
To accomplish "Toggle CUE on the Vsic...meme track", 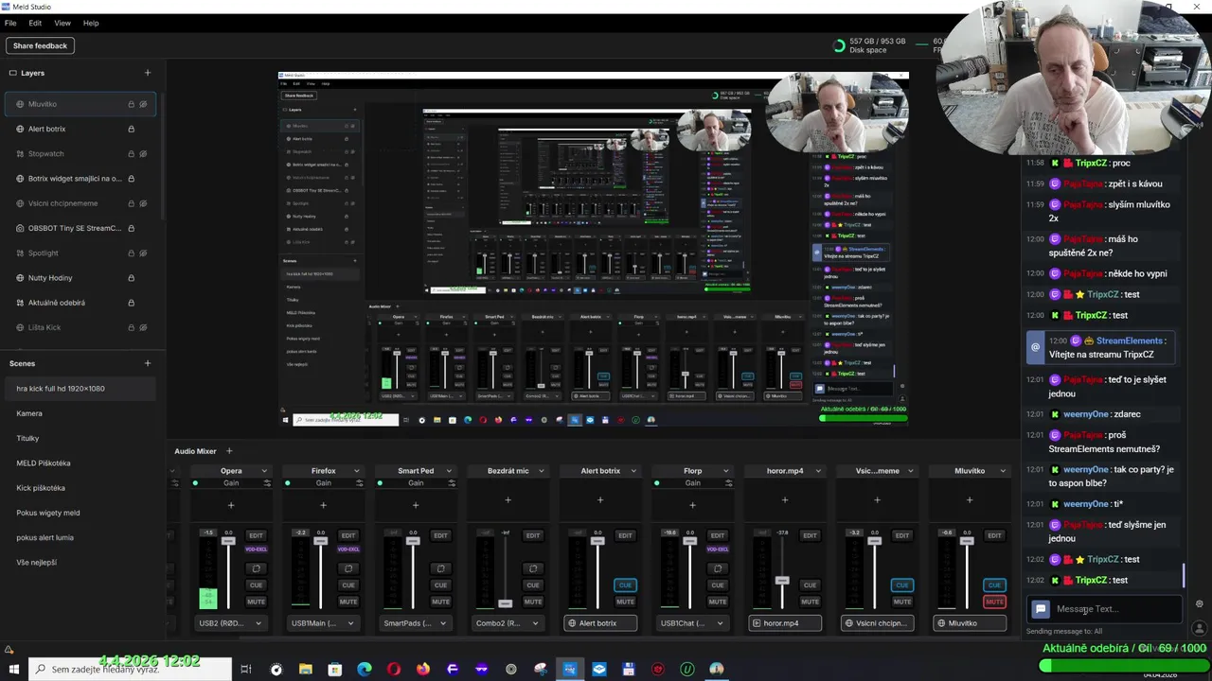I will [901, 585].
